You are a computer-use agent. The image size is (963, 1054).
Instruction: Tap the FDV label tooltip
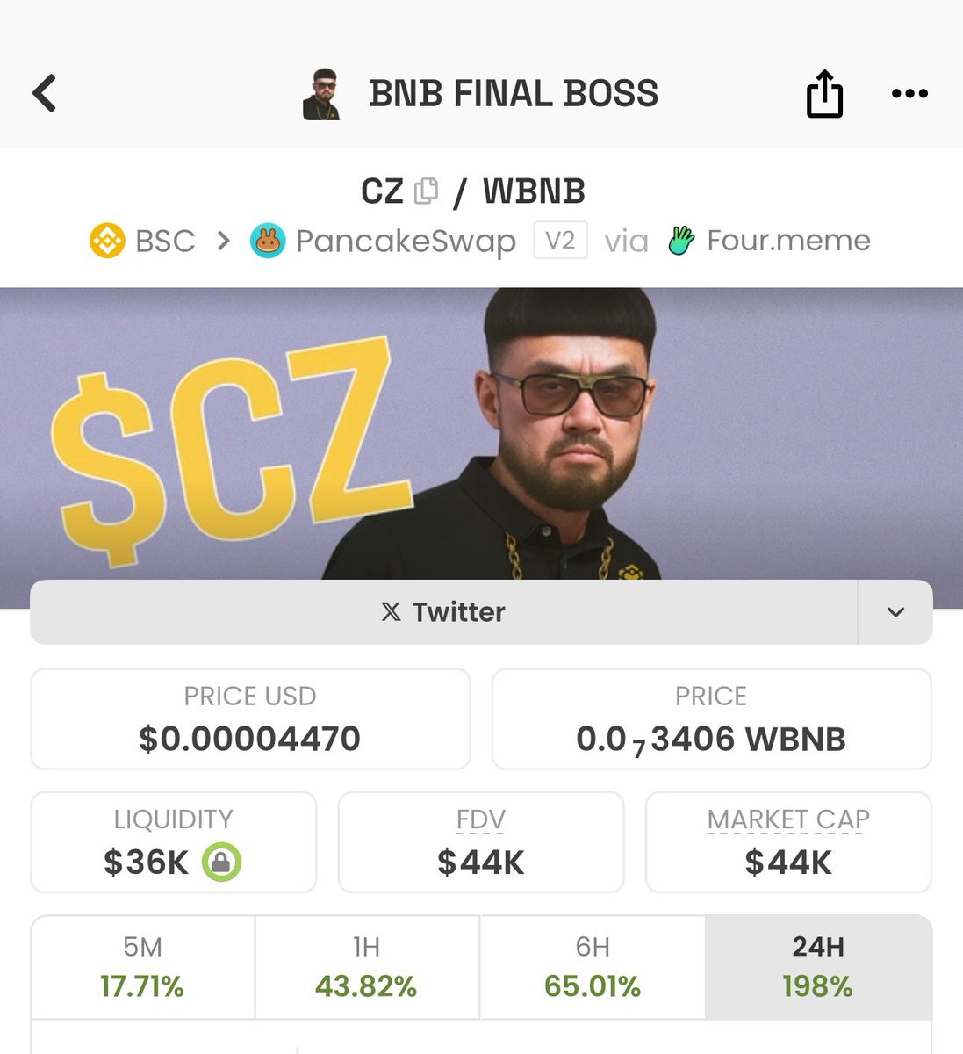[481, 819]
